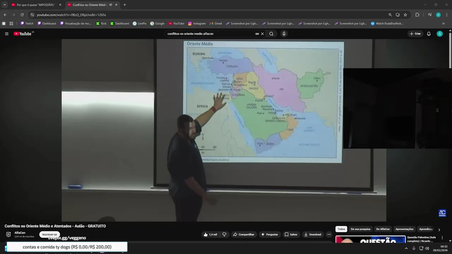Open the AlfaCon channel avatar
This screenshot has height=254, width=452.
tap(8, 235)
